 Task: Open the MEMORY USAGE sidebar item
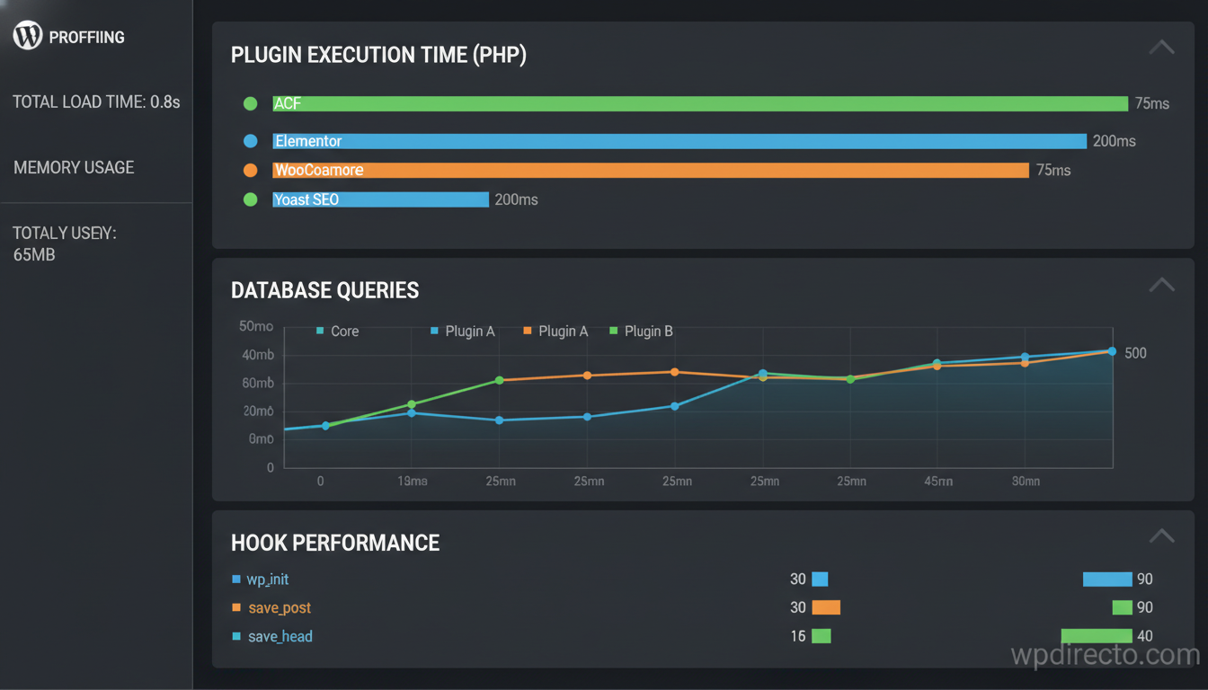click(74, 167)
